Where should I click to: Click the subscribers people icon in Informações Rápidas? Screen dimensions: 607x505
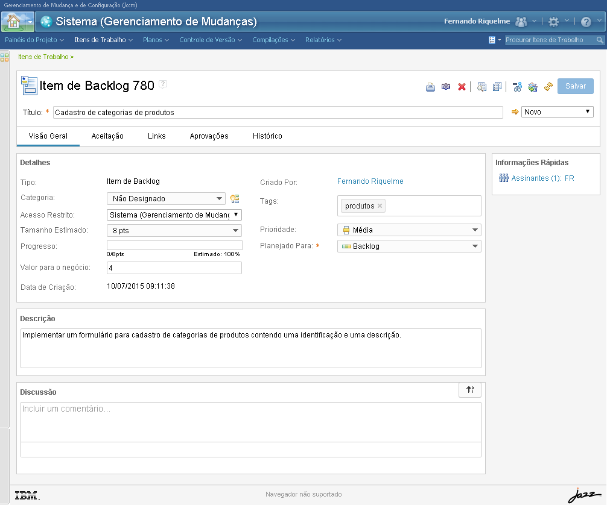(x=504, y=178)
